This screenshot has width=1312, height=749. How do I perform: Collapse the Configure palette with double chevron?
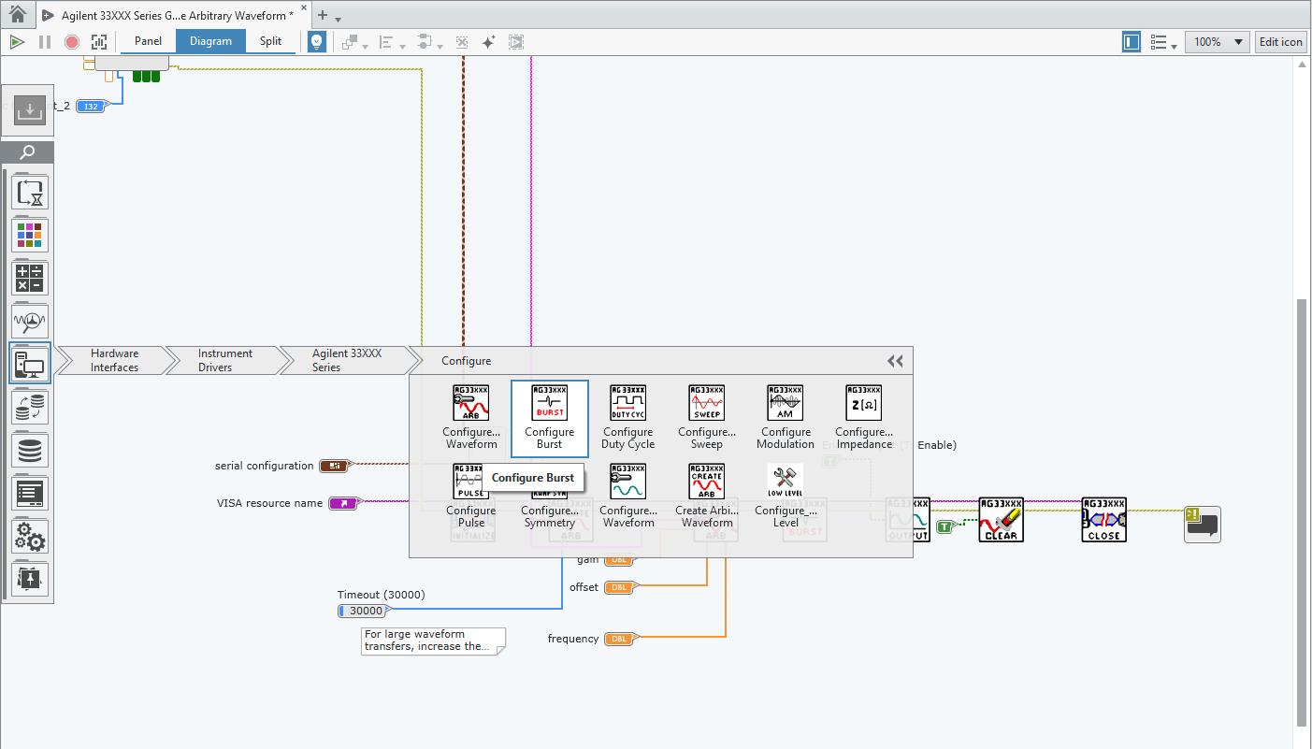pos(895,361)
